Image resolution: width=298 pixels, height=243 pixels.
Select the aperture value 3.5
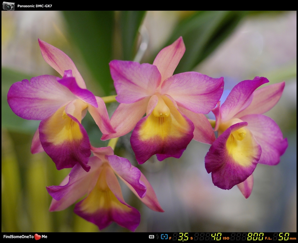coord(184,237)
